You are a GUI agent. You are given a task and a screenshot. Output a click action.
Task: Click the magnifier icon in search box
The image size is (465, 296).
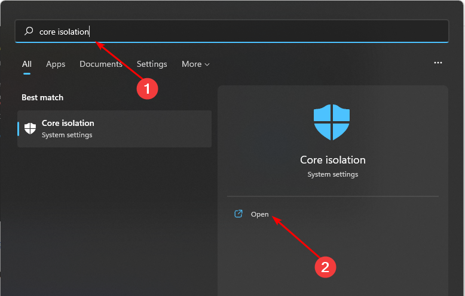tap(29, 31)
